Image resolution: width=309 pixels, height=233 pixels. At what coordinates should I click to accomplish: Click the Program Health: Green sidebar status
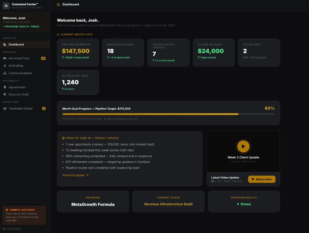tap(21, 26)
